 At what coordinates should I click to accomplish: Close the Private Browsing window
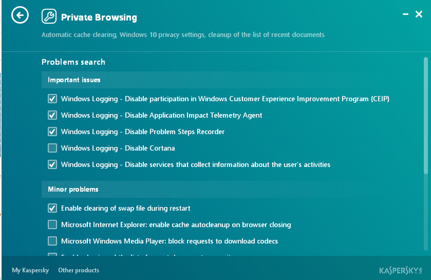pyautogui.click(x=419, y=14)
